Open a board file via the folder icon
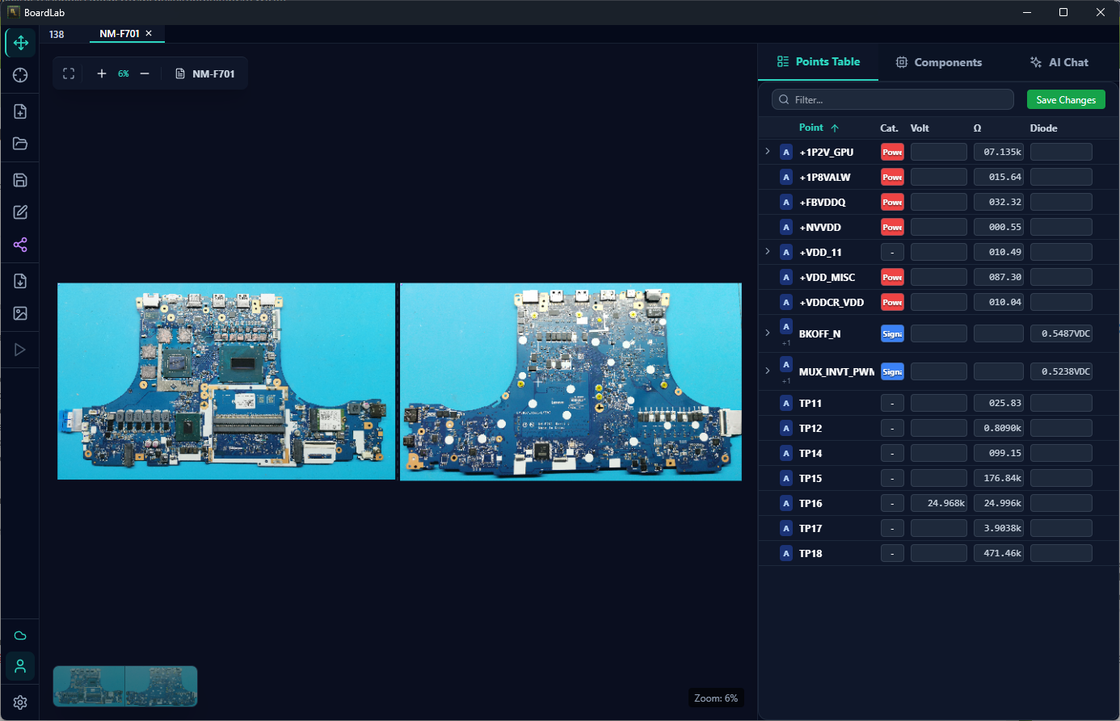 coord(19,143)
